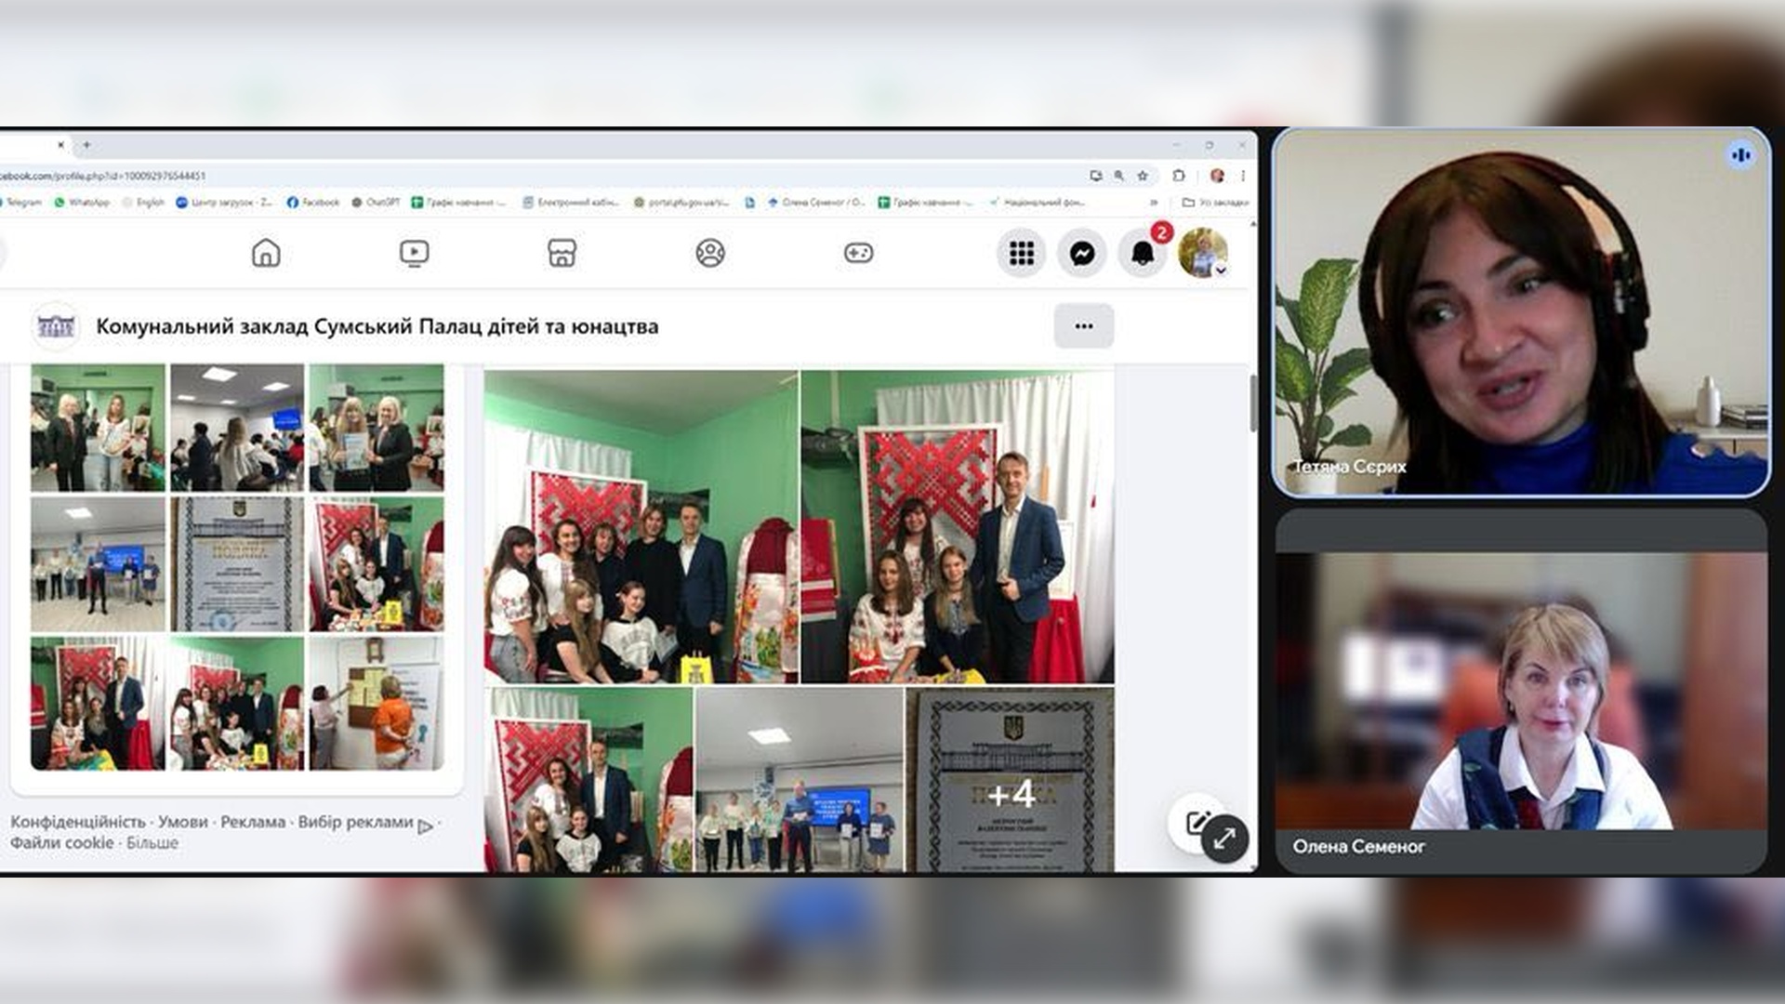Bookmark this page with star icon
This screenshot has width=1785, height=1004.
1143,176
